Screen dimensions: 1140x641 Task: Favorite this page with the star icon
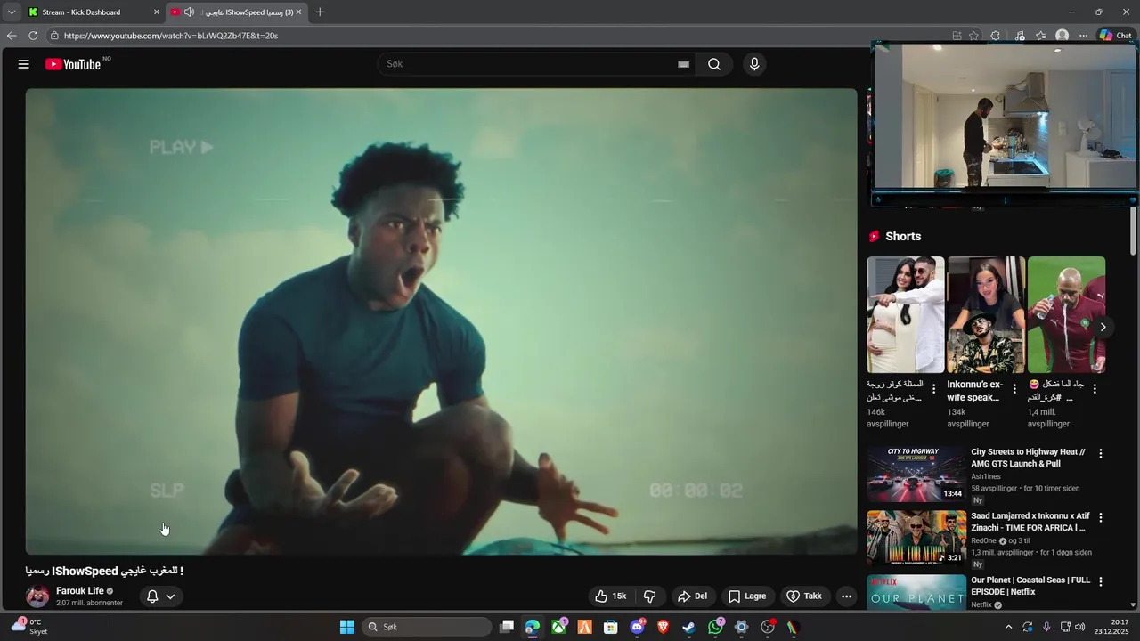click(974, 36)
